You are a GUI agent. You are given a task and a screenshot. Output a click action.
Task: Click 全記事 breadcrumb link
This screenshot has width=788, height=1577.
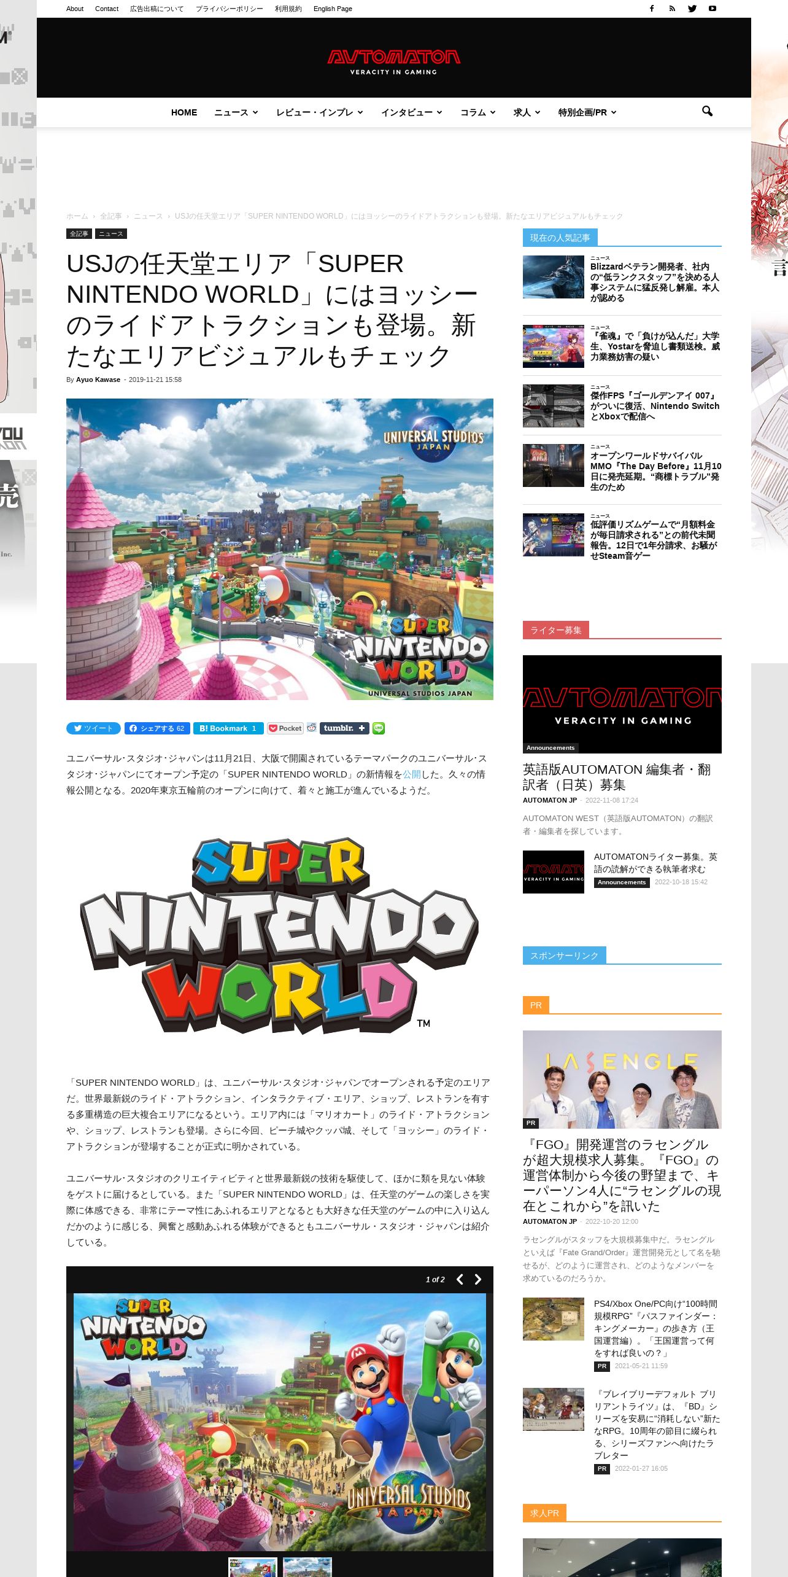click(111, 216)
